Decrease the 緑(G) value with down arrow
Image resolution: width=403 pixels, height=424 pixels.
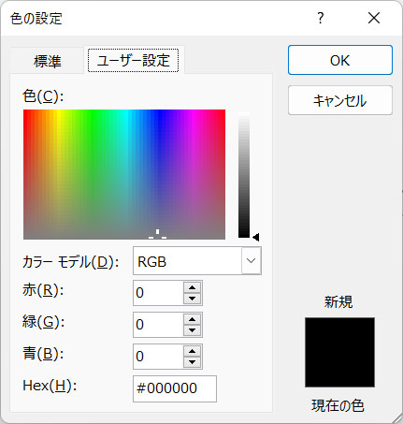(192, 330)
